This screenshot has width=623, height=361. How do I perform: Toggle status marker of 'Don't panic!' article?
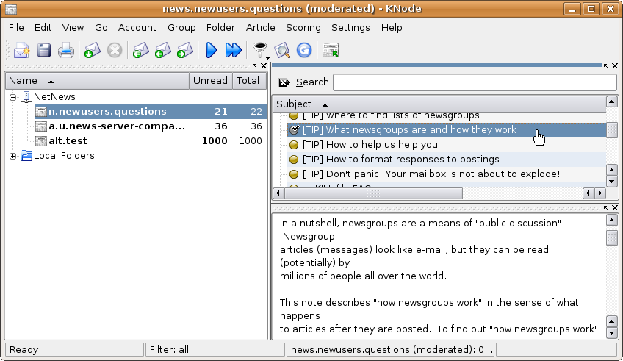click(294, 174)
